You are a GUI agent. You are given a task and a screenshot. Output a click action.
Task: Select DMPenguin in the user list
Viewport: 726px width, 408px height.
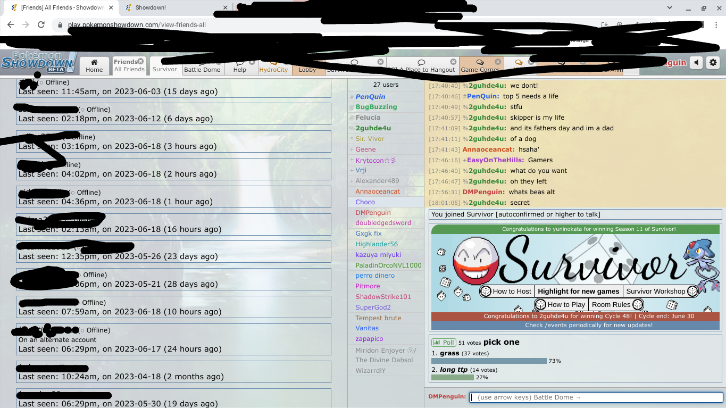[x=373, y=213]
